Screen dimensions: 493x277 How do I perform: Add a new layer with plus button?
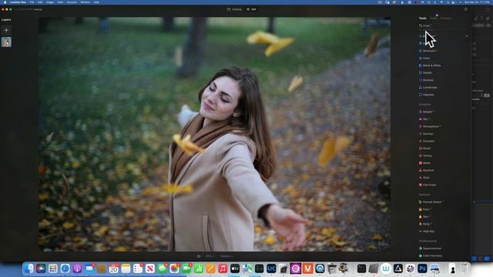tap(6, 31)
